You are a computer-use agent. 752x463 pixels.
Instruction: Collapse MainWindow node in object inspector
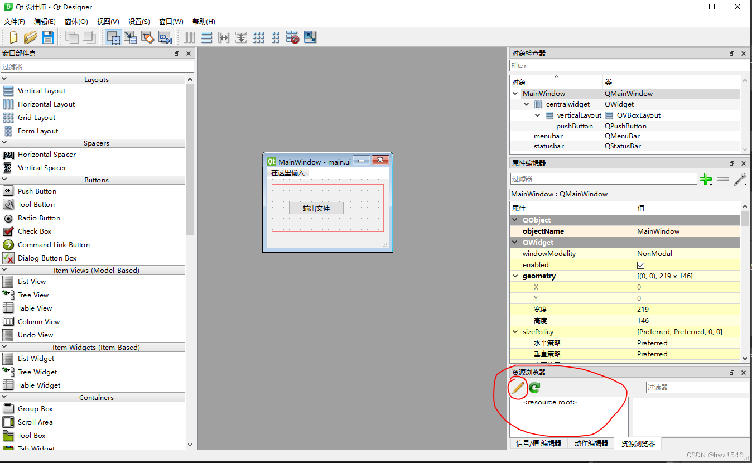515,94
